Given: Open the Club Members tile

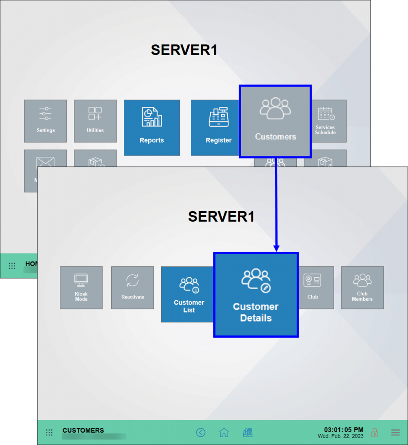Looking at the screenshot, I should 362,287.
